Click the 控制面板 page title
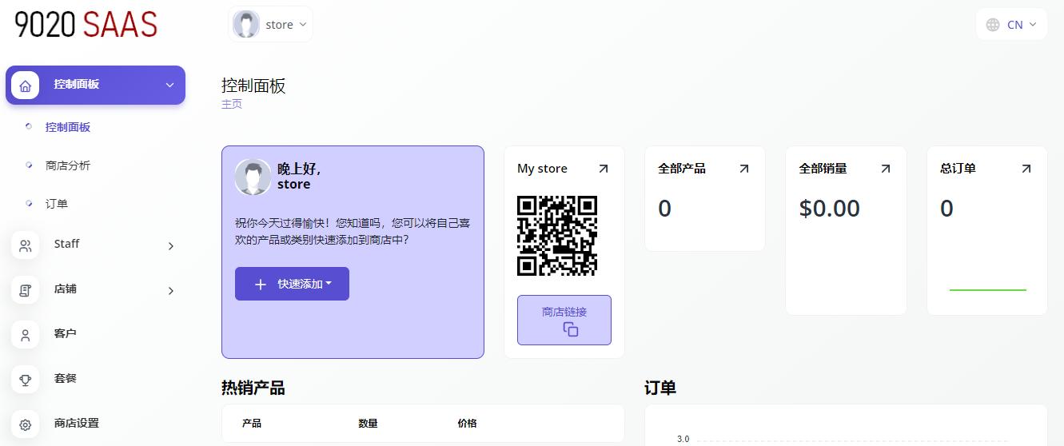 tap(253, 86)
